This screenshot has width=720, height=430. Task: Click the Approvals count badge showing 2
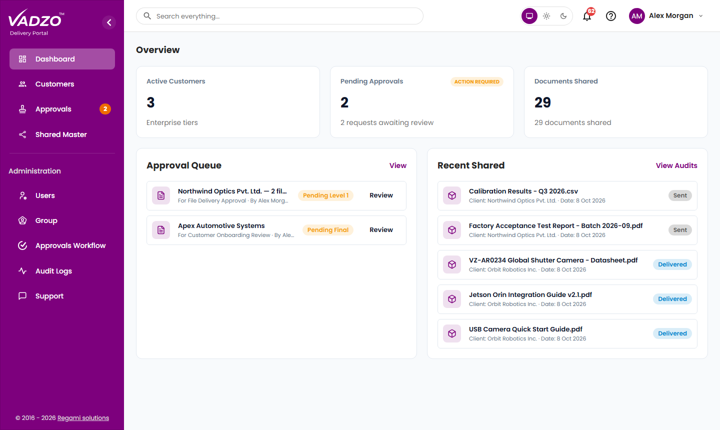point(105,109)
